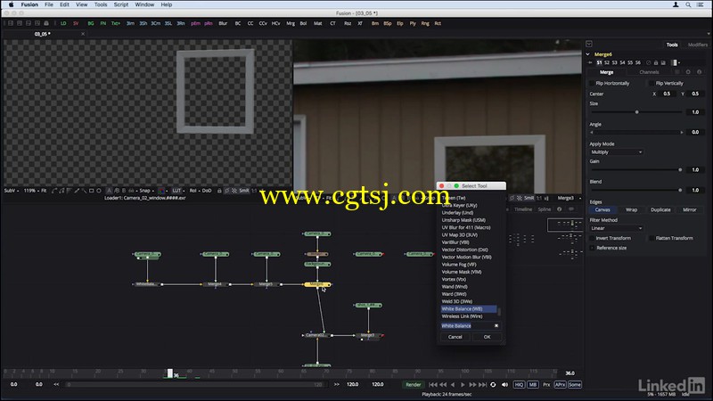Click the Xf transform tool
Image resolution: width=713 pixels, height=401 pixels.
click(360, 23)
